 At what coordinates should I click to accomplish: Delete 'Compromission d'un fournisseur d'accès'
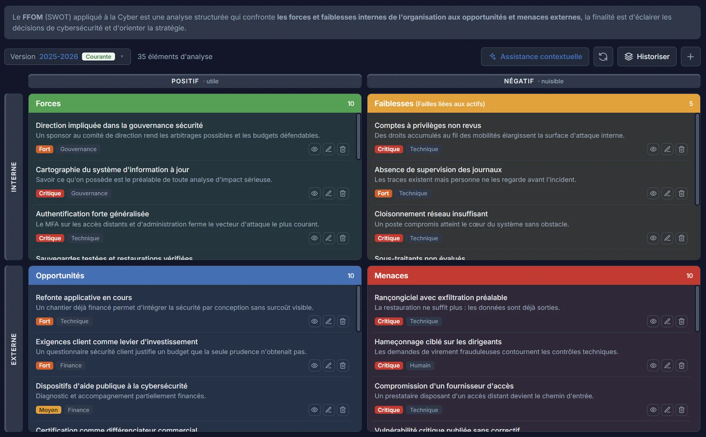(682, 410)
